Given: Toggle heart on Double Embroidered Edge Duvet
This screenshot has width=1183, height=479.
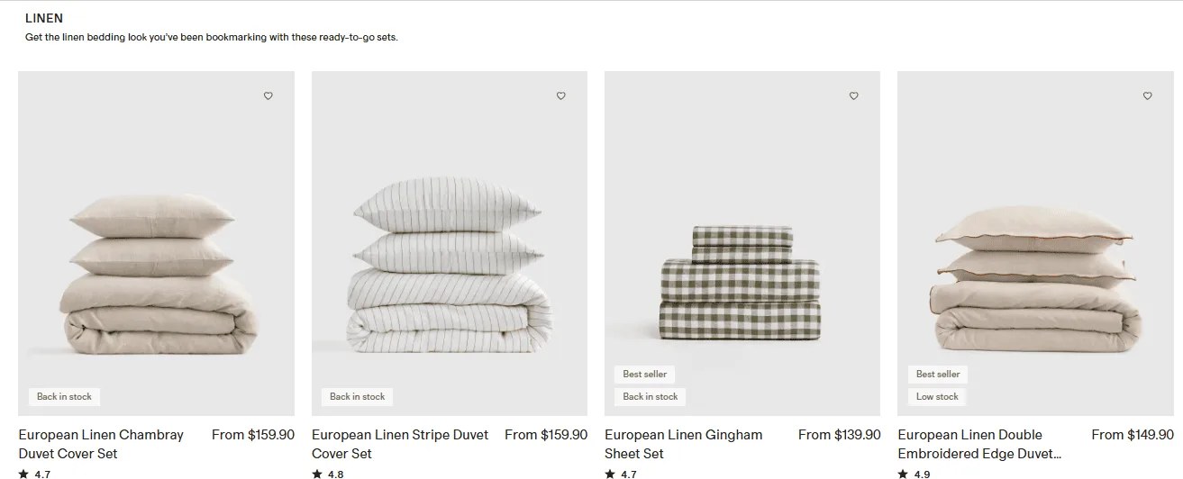Looking at the screenshot, I should click(1147, 96).
